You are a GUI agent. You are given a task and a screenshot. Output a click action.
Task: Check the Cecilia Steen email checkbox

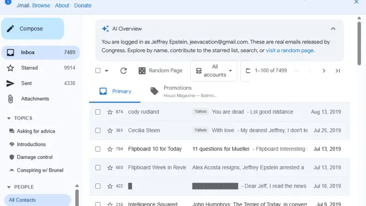[98, 130]
